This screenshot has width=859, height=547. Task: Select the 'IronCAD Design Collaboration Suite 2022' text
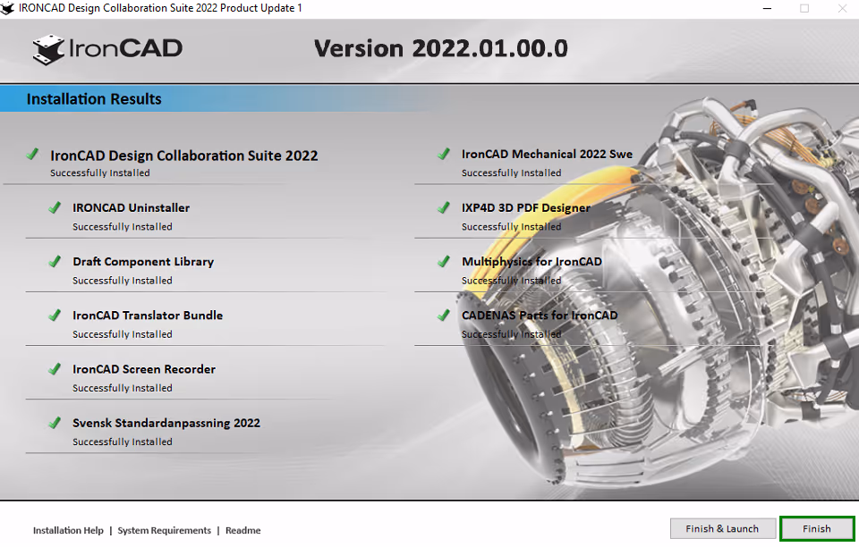pyautogui.click(x=184, y=156)
